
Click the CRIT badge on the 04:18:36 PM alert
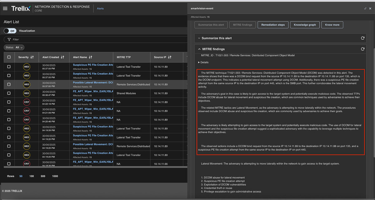click(x=27, y=163)
